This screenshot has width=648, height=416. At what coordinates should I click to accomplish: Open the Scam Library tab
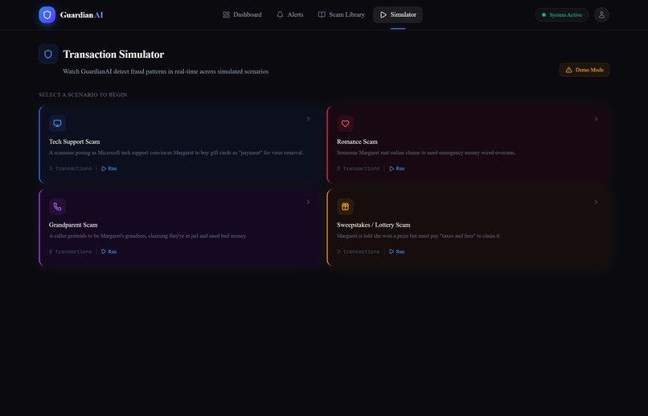coord(341,14)
